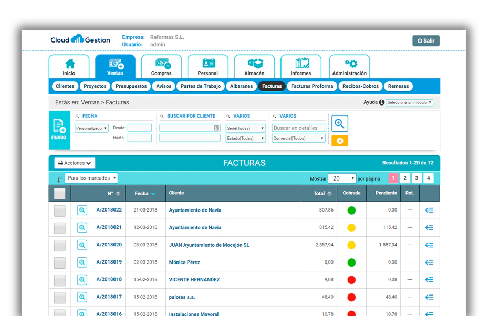The height and width of the screenshot is (316, 489).
Task: Change the Mostrar 20 per page dropdown
Action: [x=342, y=178]
